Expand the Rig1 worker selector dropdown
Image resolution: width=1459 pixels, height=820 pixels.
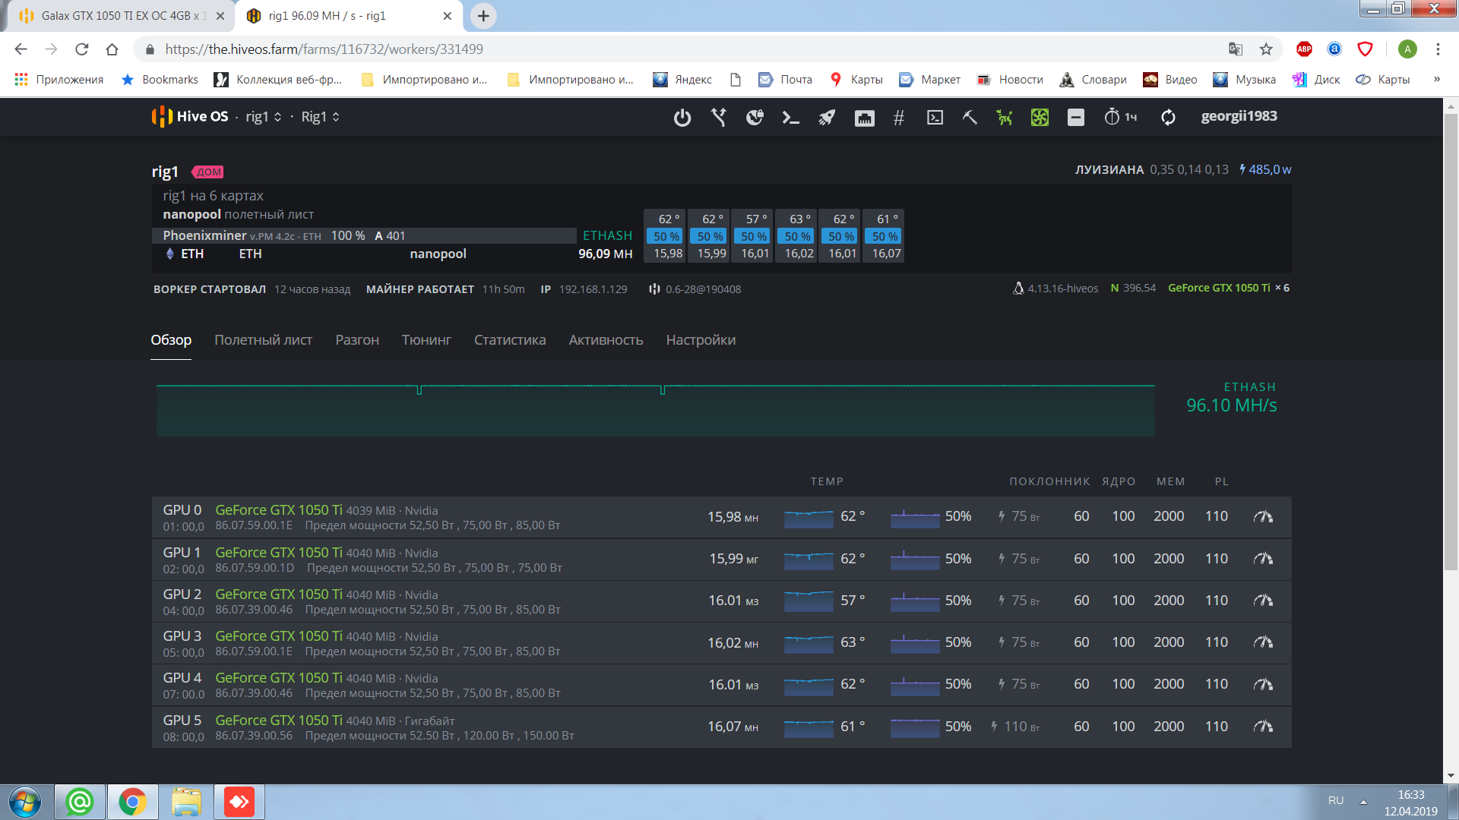[321, 117]
